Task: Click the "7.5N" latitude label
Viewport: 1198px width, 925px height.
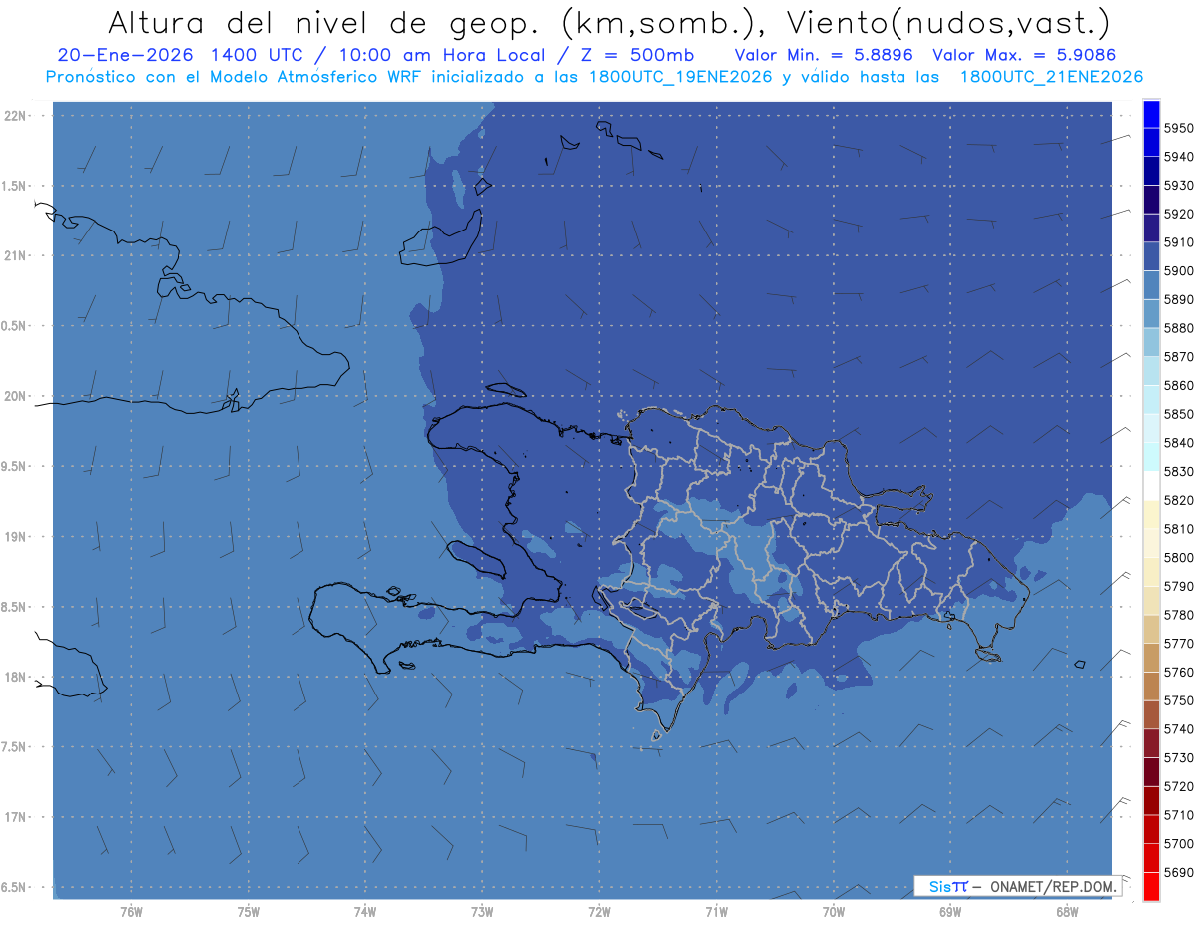Action: (x=15, y=747)
